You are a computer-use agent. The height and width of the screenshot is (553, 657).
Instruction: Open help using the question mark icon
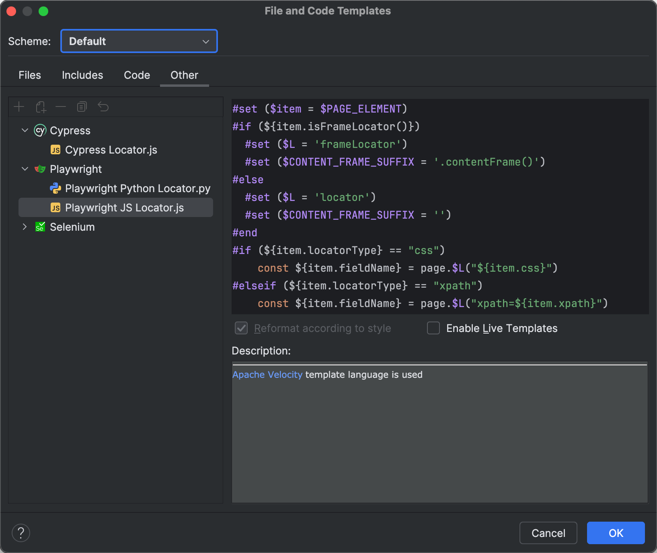pyautogui.click(x=21, y=533)
